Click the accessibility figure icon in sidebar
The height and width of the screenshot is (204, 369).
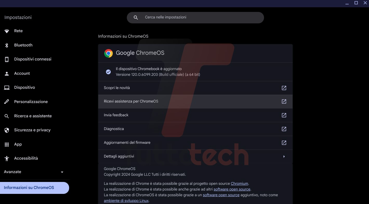pyautogui.click(x=7, y=159)
